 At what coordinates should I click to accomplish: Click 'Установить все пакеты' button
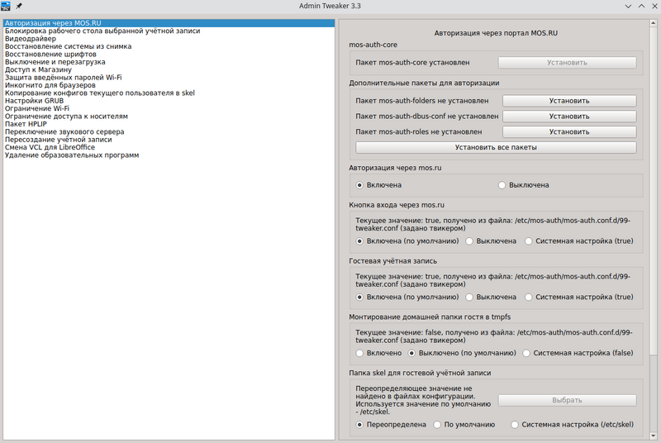[x=496, y=148]
